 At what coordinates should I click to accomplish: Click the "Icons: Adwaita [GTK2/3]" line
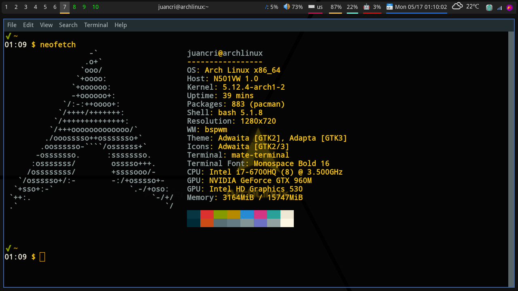pos(238,146)
